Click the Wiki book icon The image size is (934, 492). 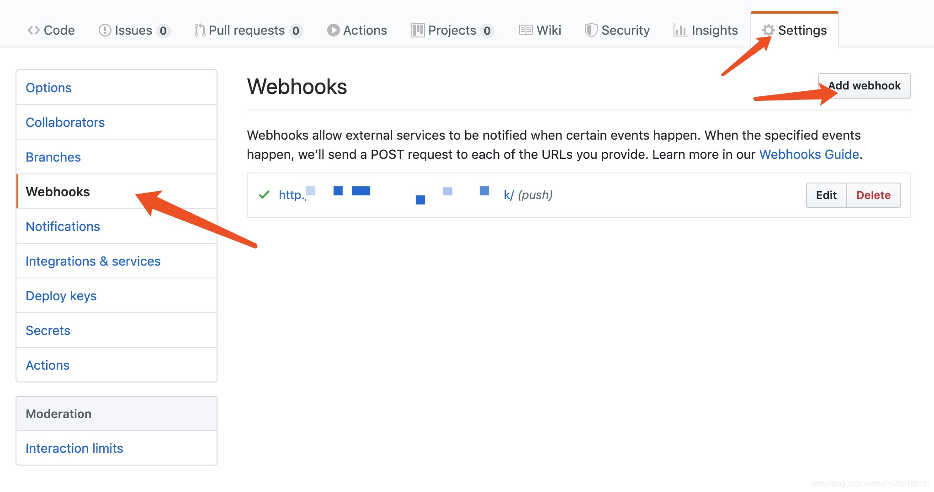tap(525, 30)
